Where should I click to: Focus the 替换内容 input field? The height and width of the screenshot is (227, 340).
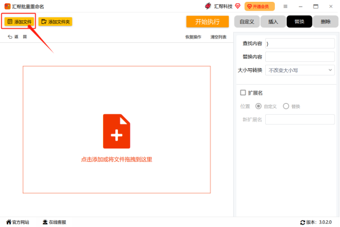pos(300,57)
